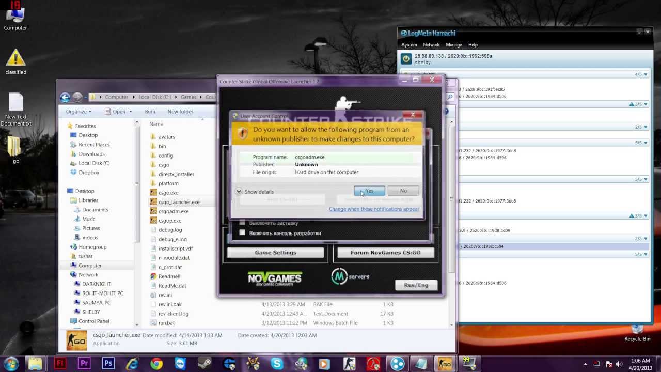Select the csgoadm.exe file
661x372 pixels.
[x=174, y=211]
